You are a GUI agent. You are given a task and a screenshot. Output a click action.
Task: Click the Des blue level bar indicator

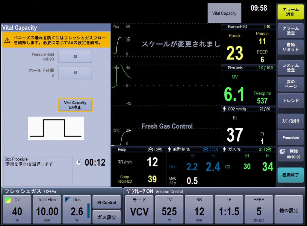click(x=88, y=211)
